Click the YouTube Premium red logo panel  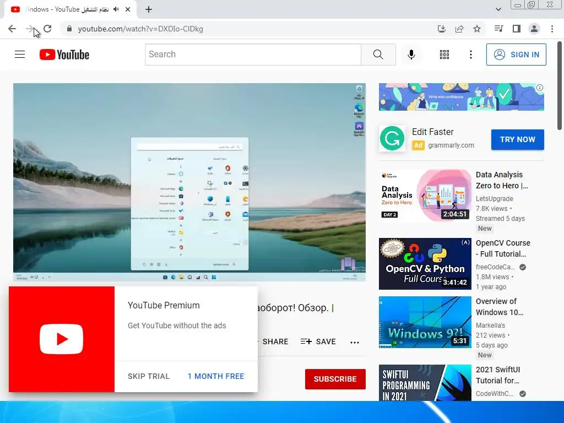point(62,339)
